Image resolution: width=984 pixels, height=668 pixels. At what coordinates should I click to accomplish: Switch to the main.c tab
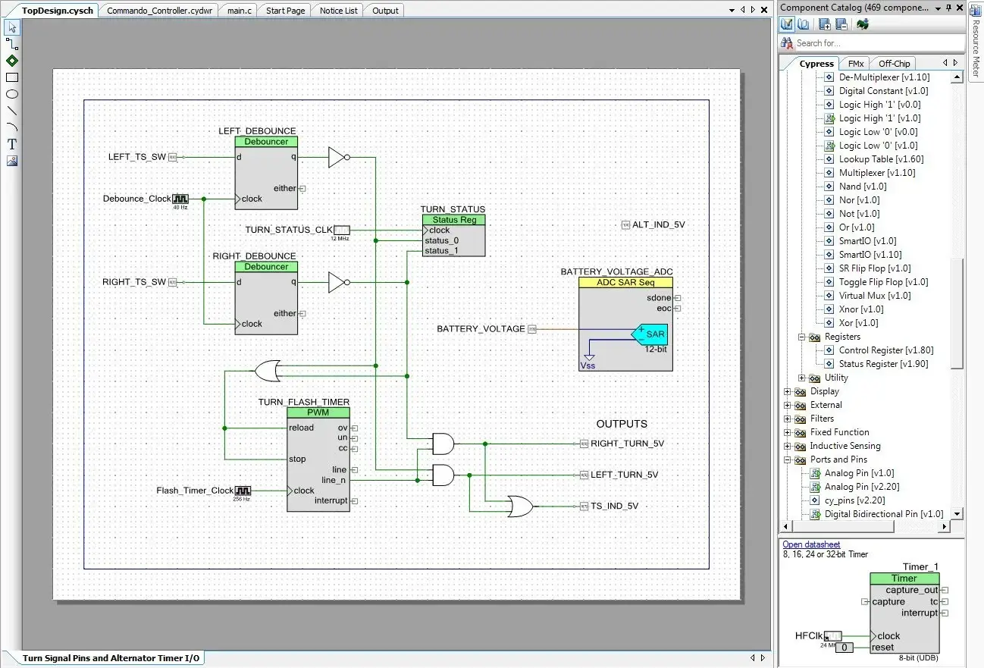click(240, 11)
